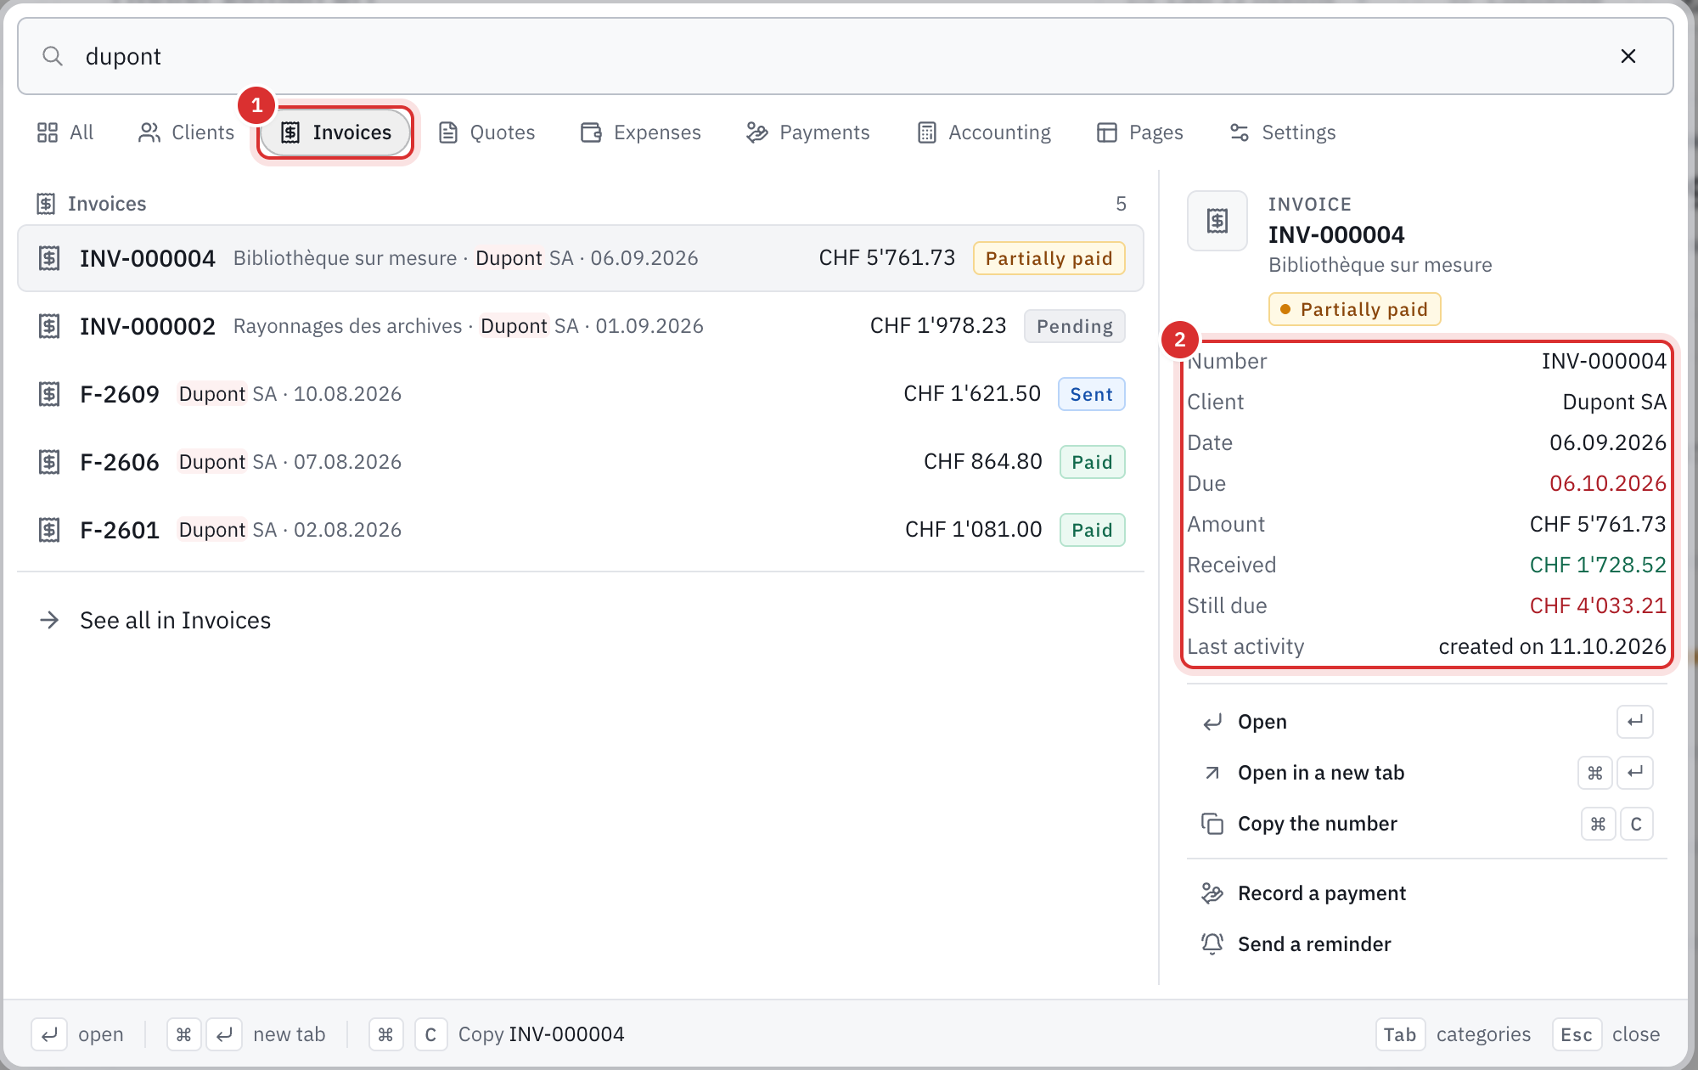Screen dimensions: 1698x1070
Task: Switch to the All category tab
Action: 65,132
